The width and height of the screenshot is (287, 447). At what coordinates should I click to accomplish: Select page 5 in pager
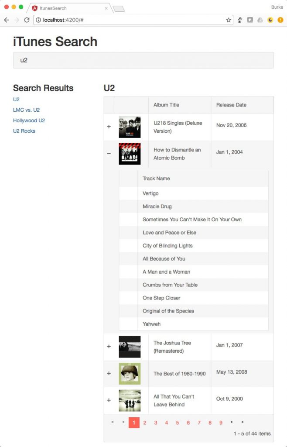click(178, 423)
